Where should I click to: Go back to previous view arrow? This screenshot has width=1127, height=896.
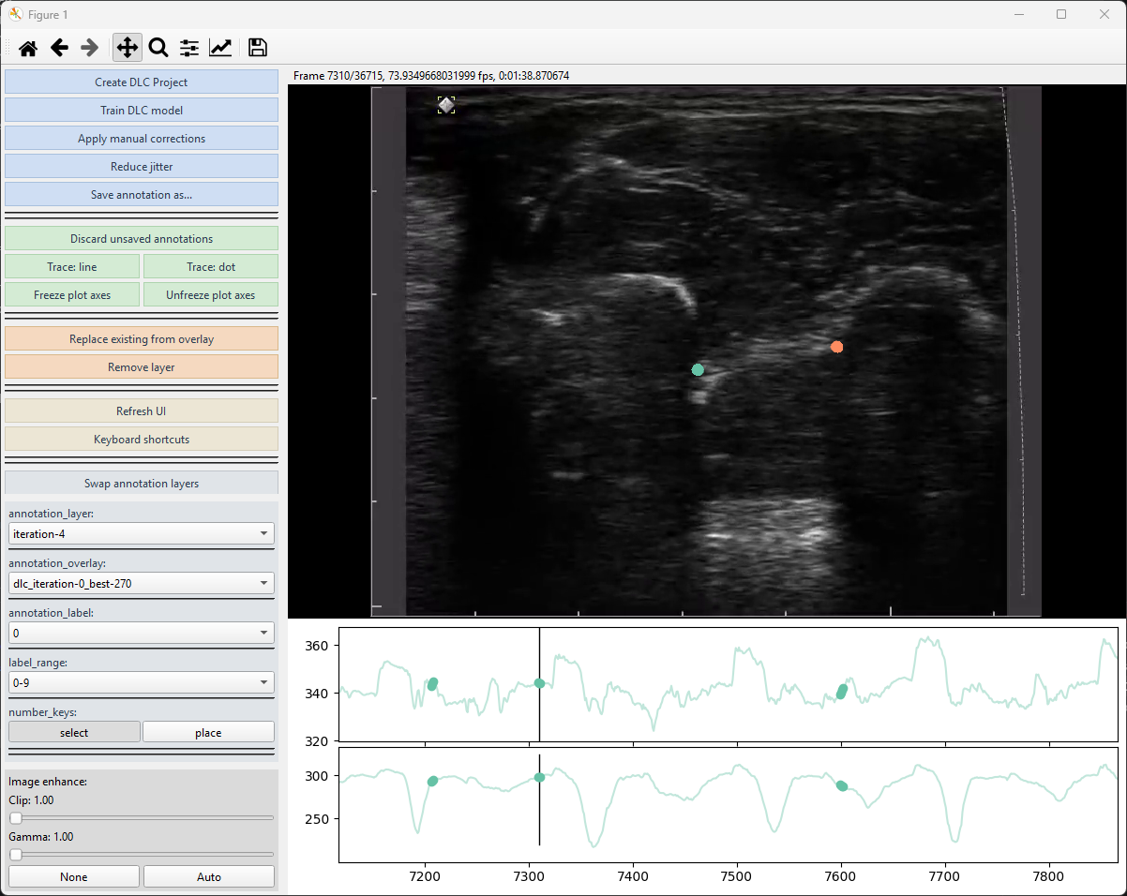[59, 48]
